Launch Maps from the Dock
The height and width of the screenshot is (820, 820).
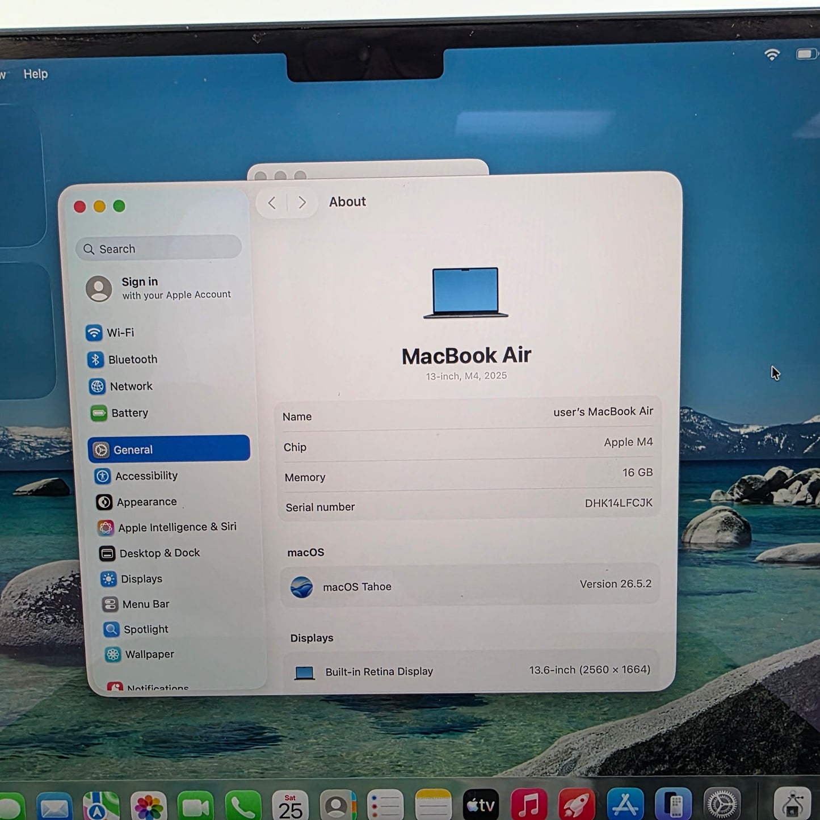click(x=101, y=806)
